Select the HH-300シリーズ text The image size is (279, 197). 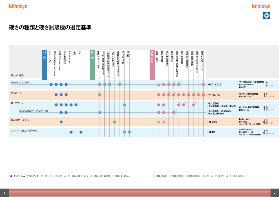pyautogui.click(x=246, y=132)
